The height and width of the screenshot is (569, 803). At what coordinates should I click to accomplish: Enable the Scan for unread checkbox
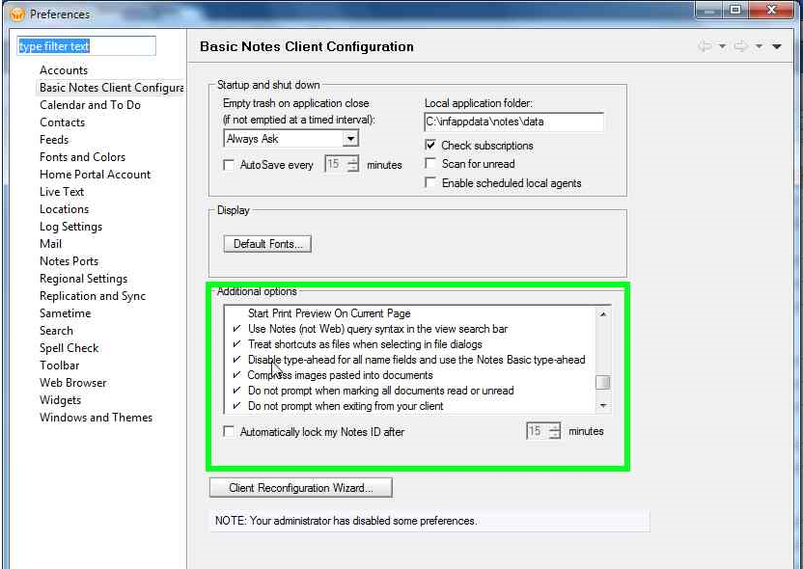pos(430,164)
